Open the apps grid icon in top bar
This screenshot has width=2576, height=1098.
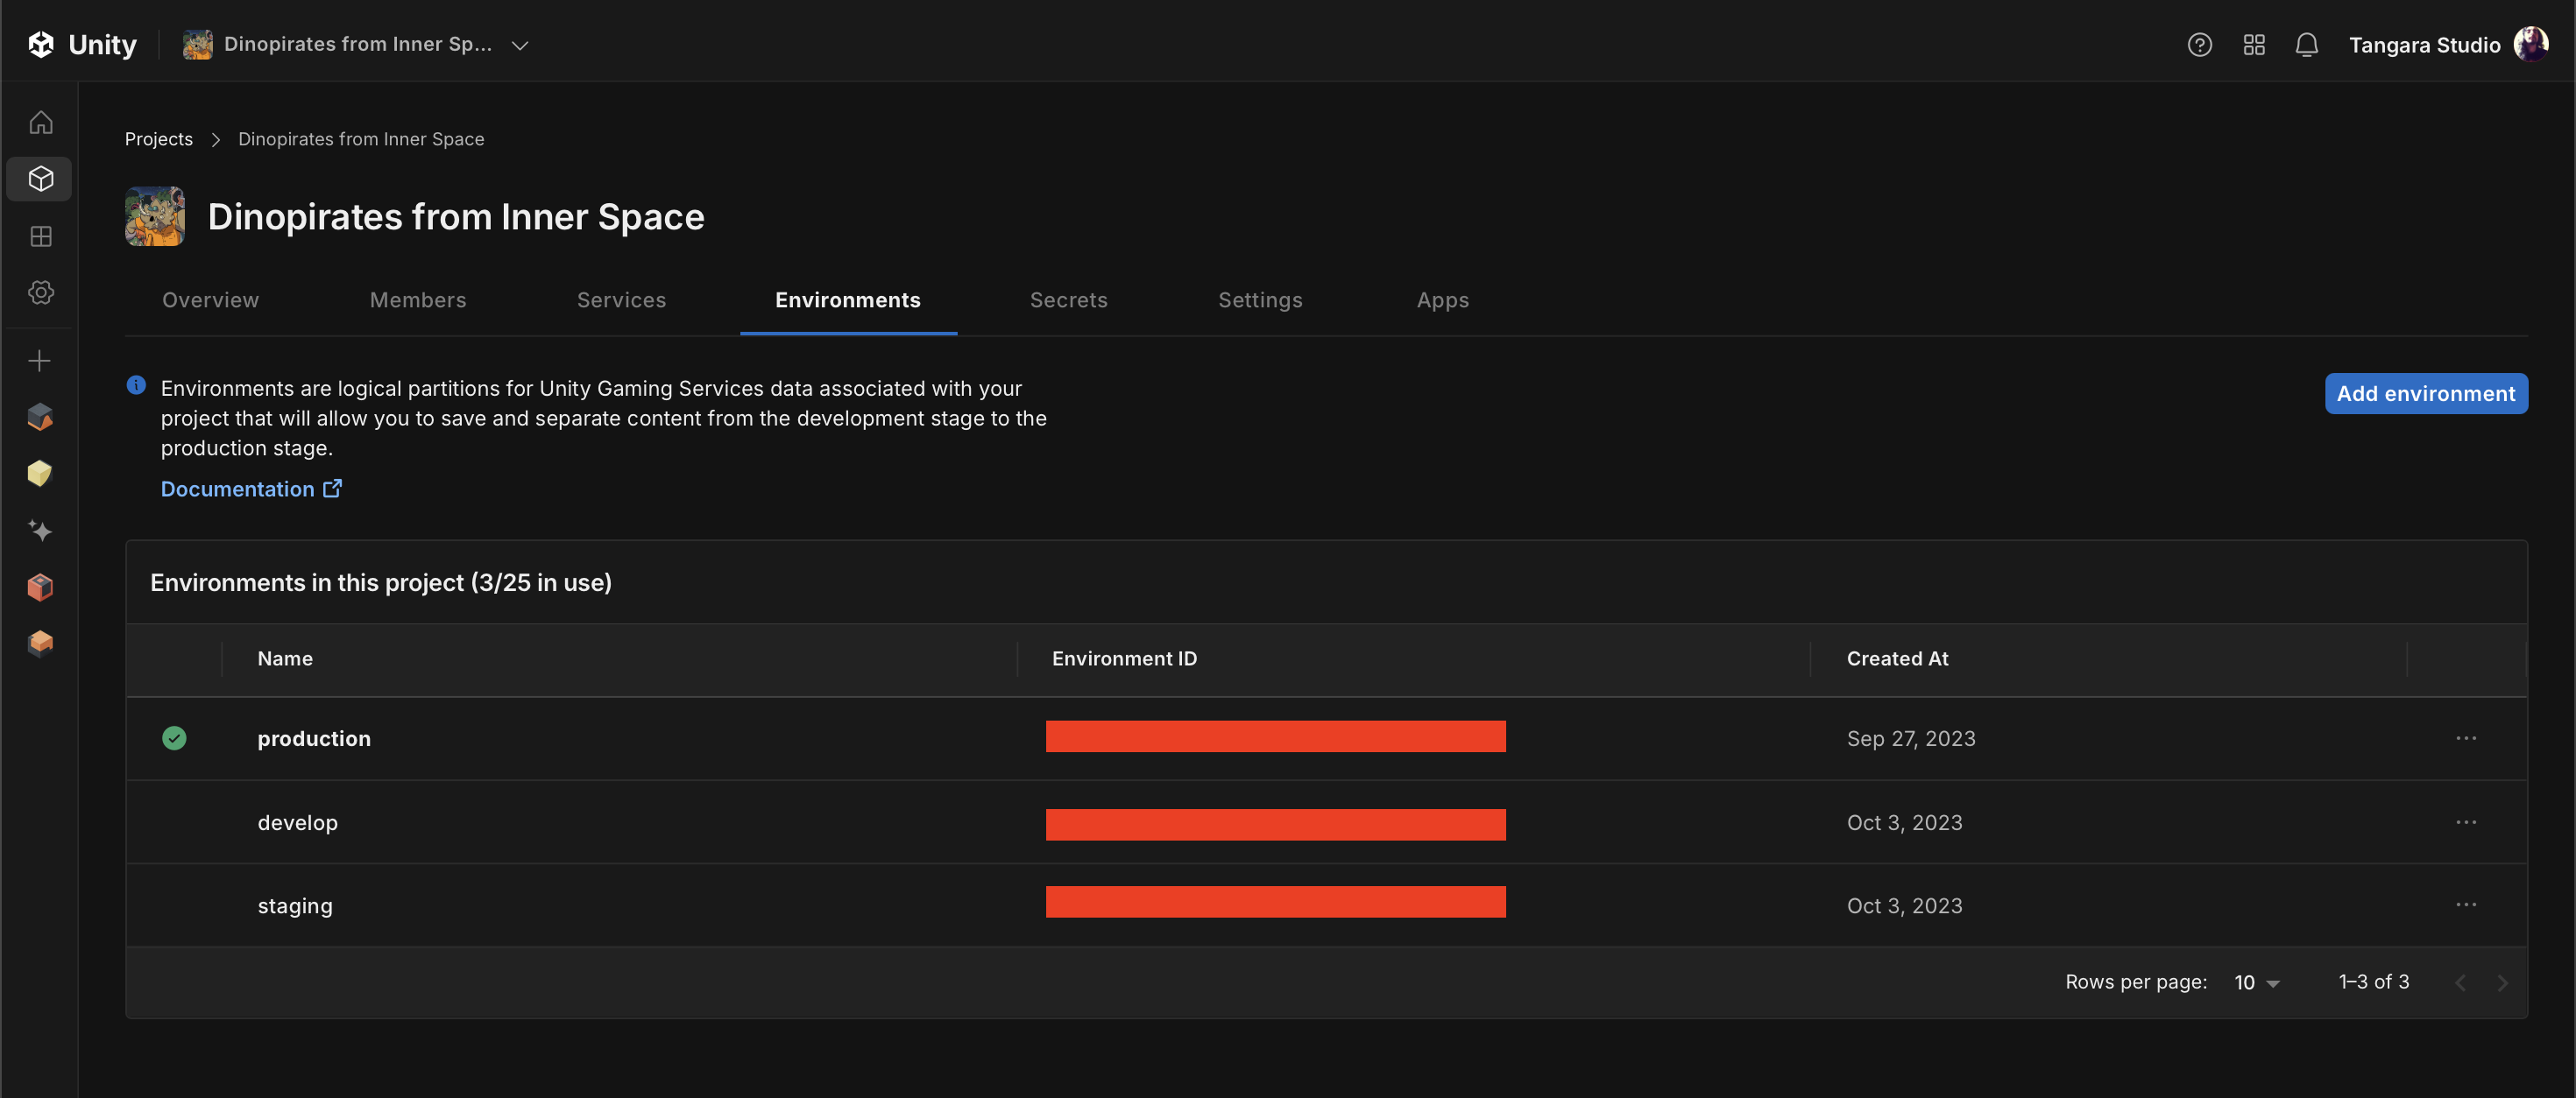click(2254, 45)
